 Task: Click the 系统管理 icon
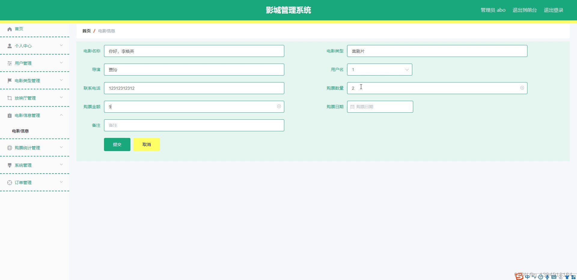10,165
